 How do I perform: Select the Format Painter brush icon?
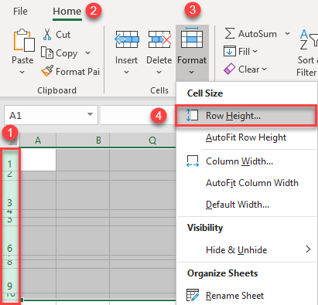47,71
